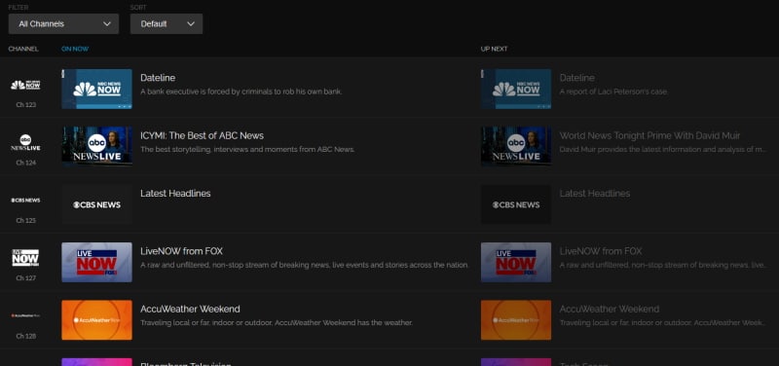Select the ABC News Live channel logo Ch 124
This screenshot has width=779, height=366.
click(26, 142)
